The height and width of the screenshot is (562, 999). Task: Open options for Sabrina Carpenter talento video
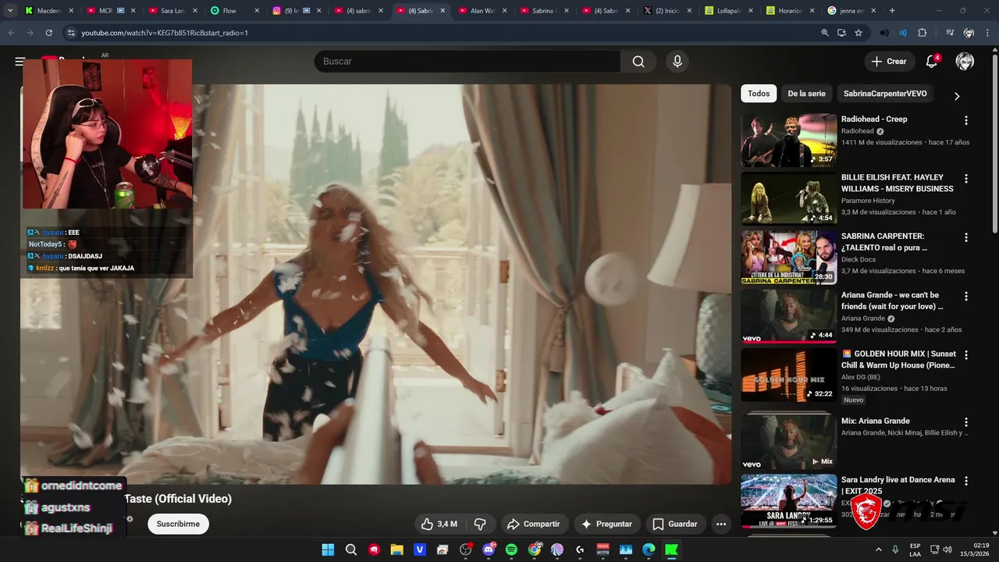tap(966, 237)
